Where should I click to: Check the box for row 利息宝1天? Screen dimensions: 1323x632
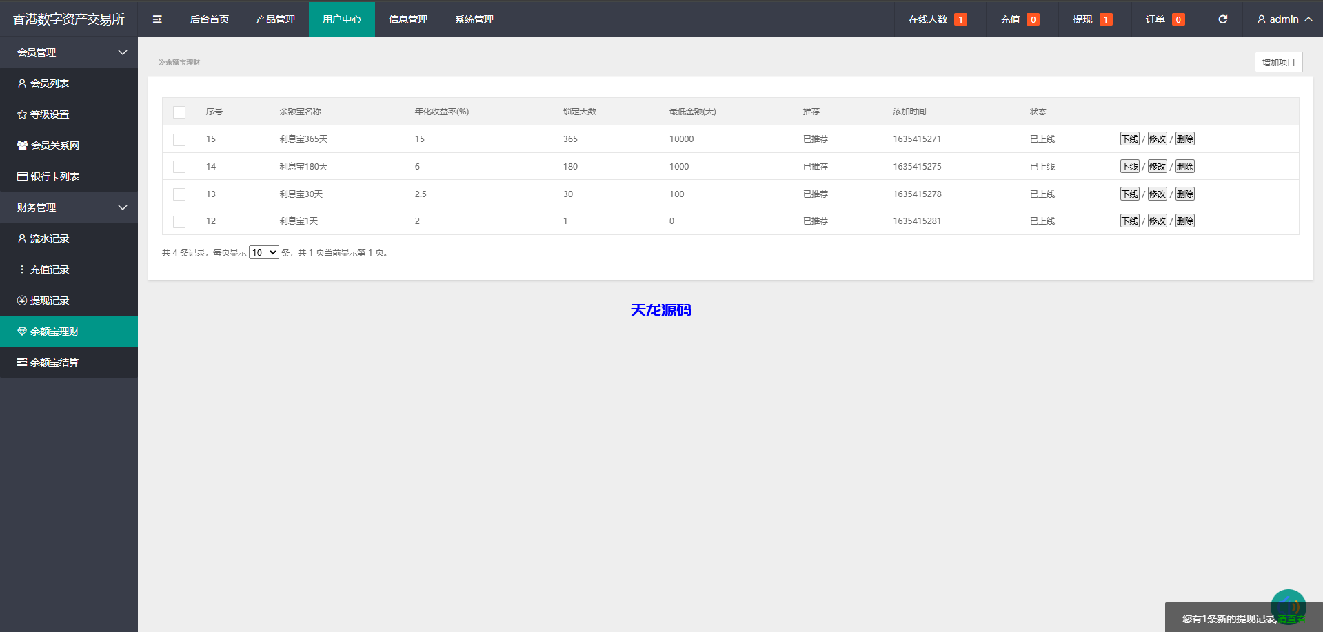(179, 222)
